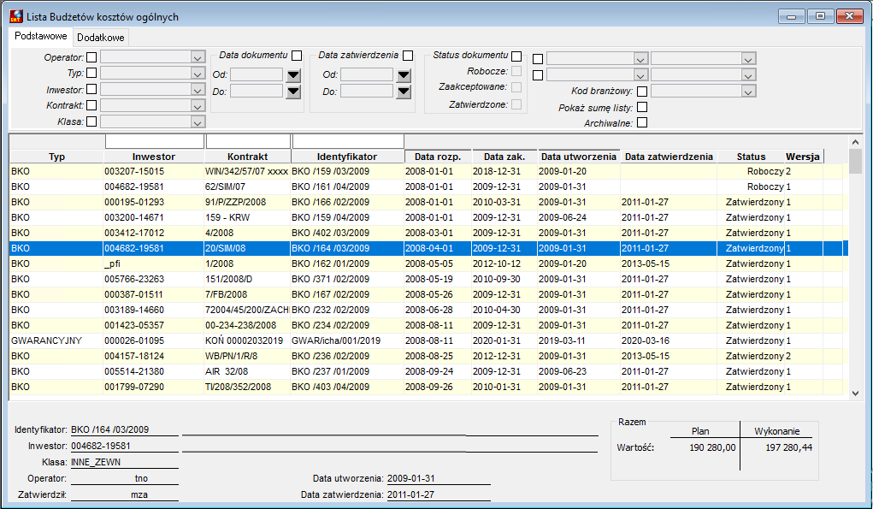Open the Kod branżowy dropdown

[x=749, y=92]
